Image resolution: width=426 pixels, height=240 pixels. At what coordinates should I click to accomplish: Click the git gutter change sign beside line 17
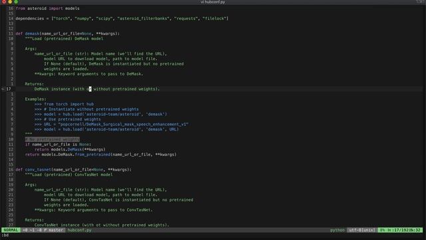3,89
